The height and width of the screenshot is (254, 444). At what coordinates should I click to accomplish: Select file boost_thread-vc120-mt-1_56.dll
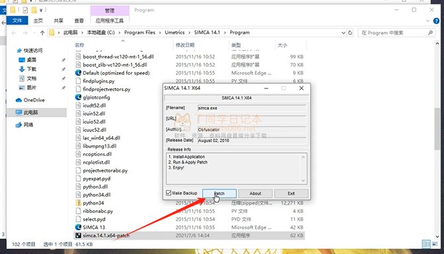pyautogui.click(x=118, y=57)
